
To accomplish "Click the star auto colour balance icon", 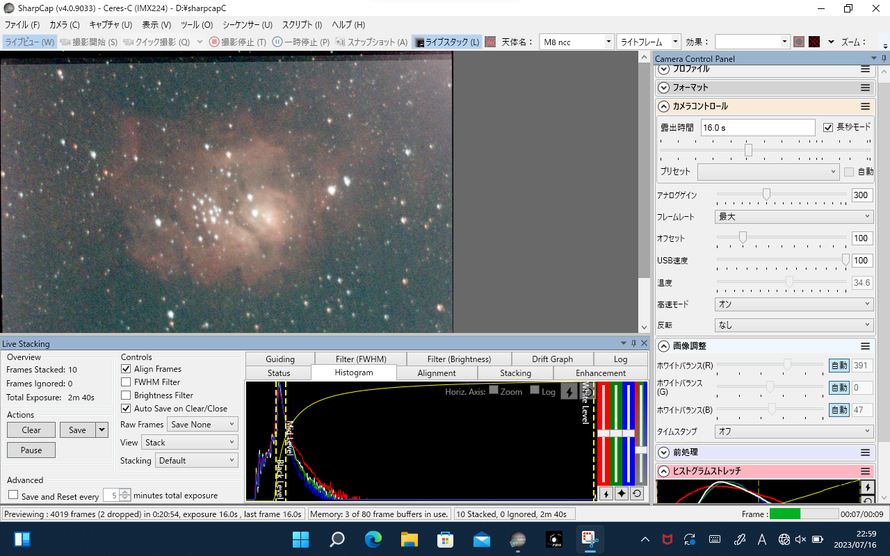I will coord(622,493).
